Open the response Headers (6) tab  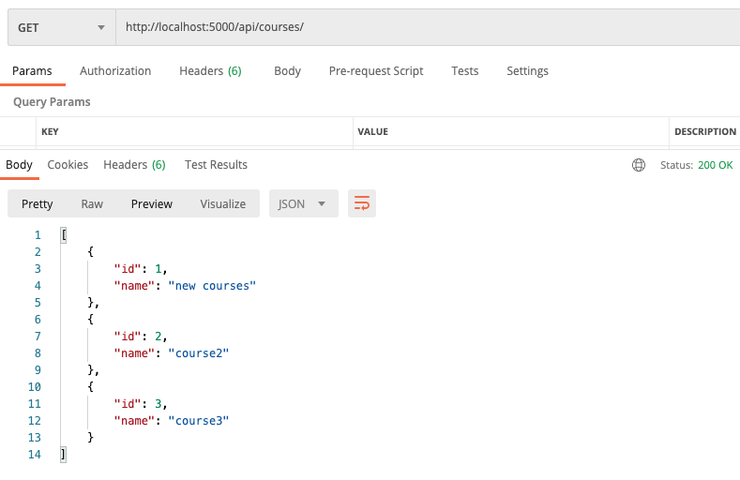(x=134, y=165)
